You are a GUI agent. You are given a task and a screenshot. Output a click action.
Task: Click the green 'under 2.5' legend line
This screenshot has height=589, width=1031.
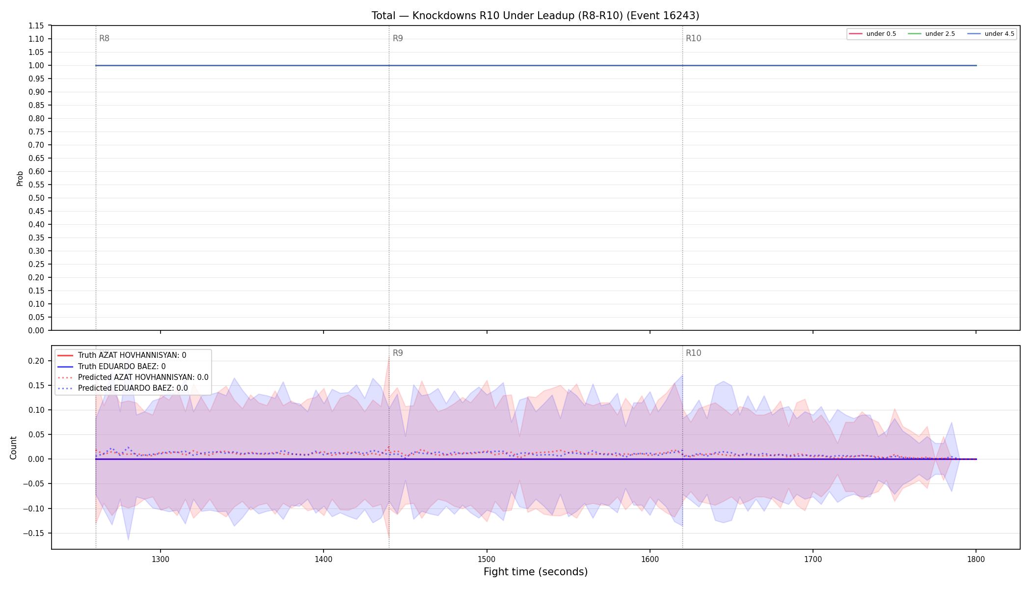click(915, 34)
